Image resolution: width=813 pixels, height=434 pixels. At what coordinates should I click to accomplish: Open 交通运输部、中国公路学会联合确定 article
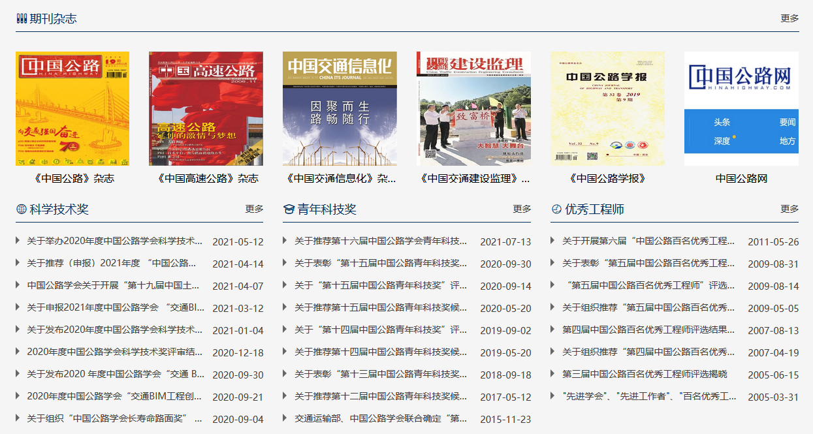[x=381, y=418]
